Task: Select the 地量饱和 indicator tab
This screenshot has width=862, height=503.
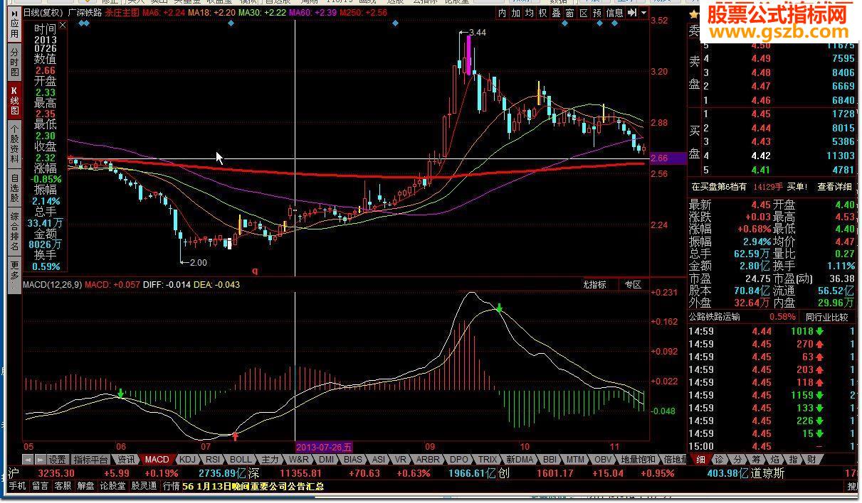Action: click(x=638, y=459)
